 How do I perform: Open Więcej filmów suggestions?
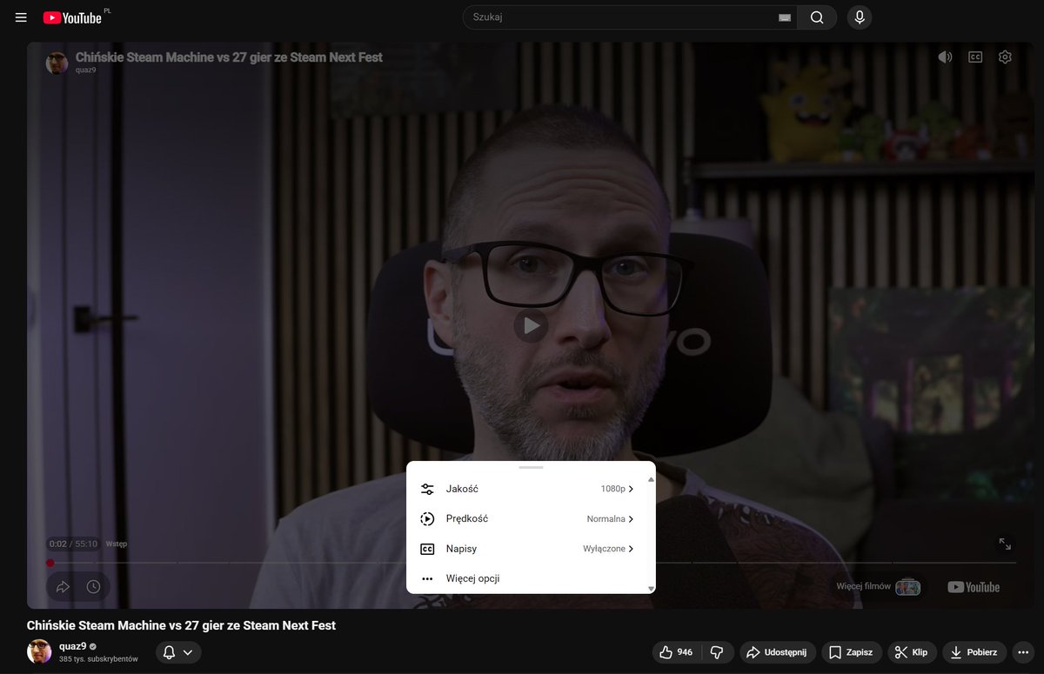(x=878, y=586)
